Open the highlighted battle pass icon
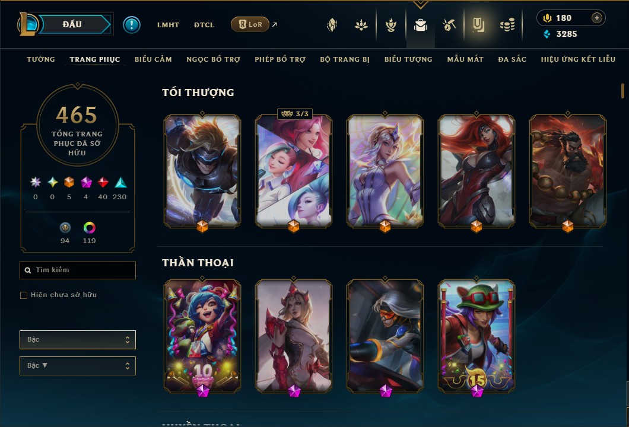 tap(478, 26)
